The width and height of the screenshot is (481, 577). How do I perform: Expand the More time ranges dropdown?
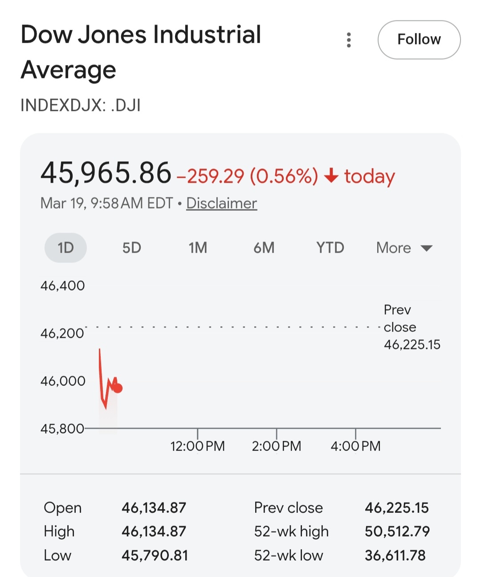[404, 248]
